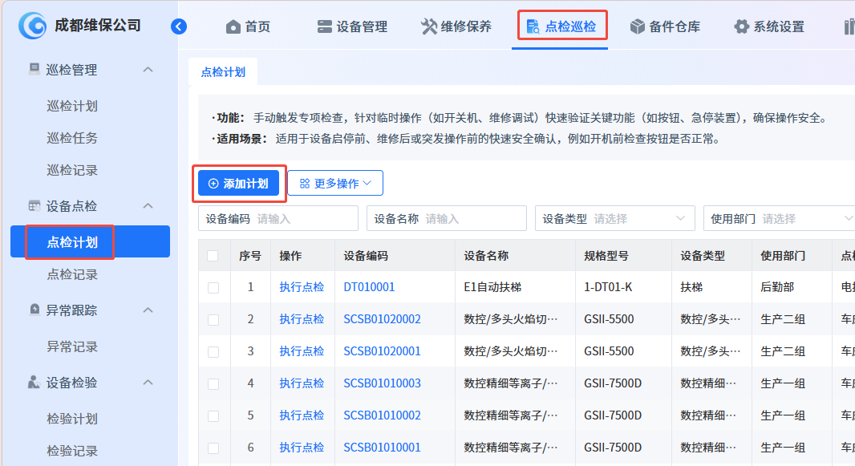Open device code DT010001 link
Viewport: 855px width, 466px height.
pos(369,287)
